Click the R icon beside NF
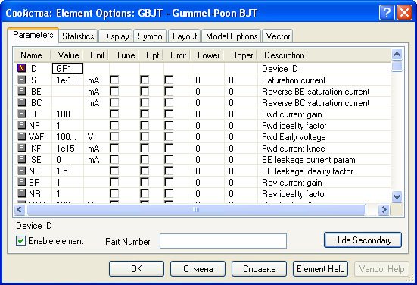The width and height of the screenshot is (417, 285). [x=21, y=125]
